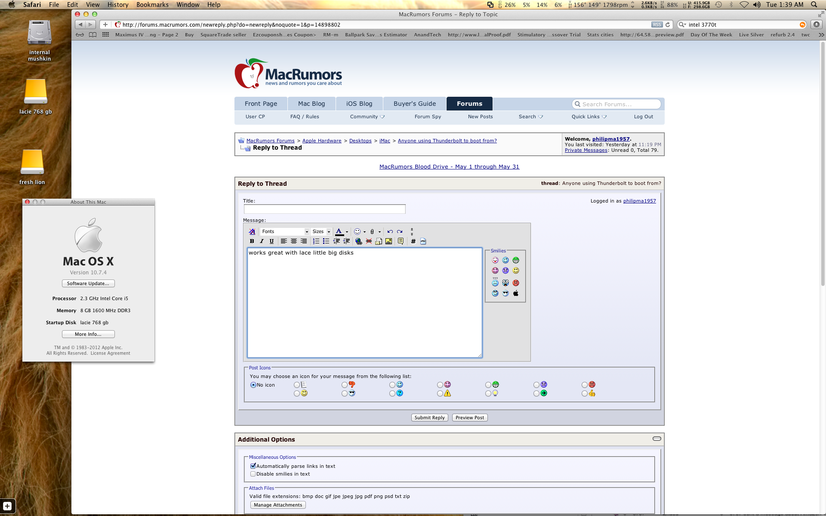
Task: Wrap text in code tags (#)
Action: pyautogui.click(x=413, y=241)
